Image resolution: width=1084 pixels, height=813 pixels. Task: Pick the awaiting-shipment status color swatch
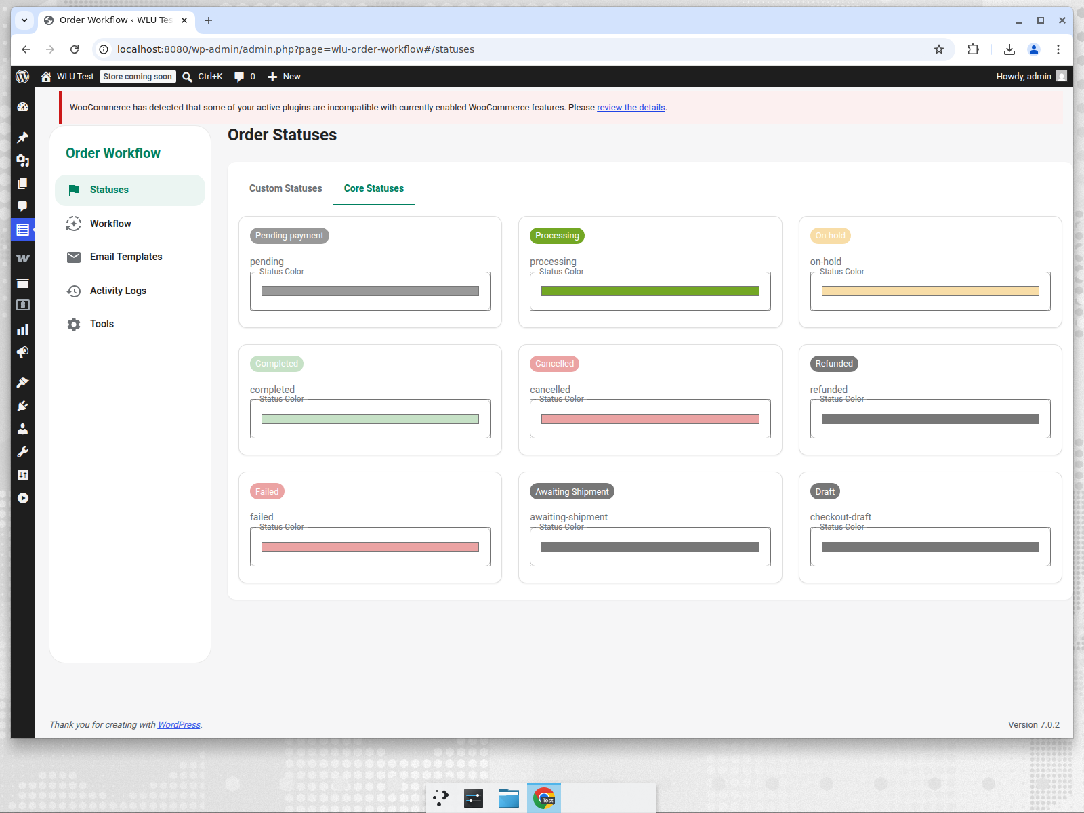pyautogui.click(x=650, y=547)
